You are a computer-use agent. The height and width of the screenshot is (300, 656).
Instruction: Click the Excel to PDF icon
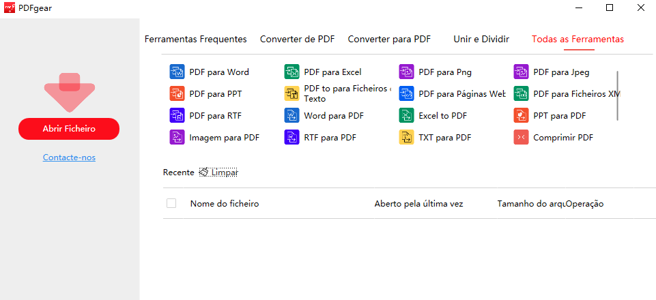406,115
